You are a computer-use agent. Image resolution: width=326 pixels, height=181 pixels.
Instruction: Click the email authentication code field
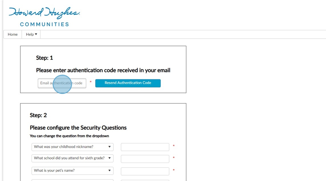coord(62,83)
